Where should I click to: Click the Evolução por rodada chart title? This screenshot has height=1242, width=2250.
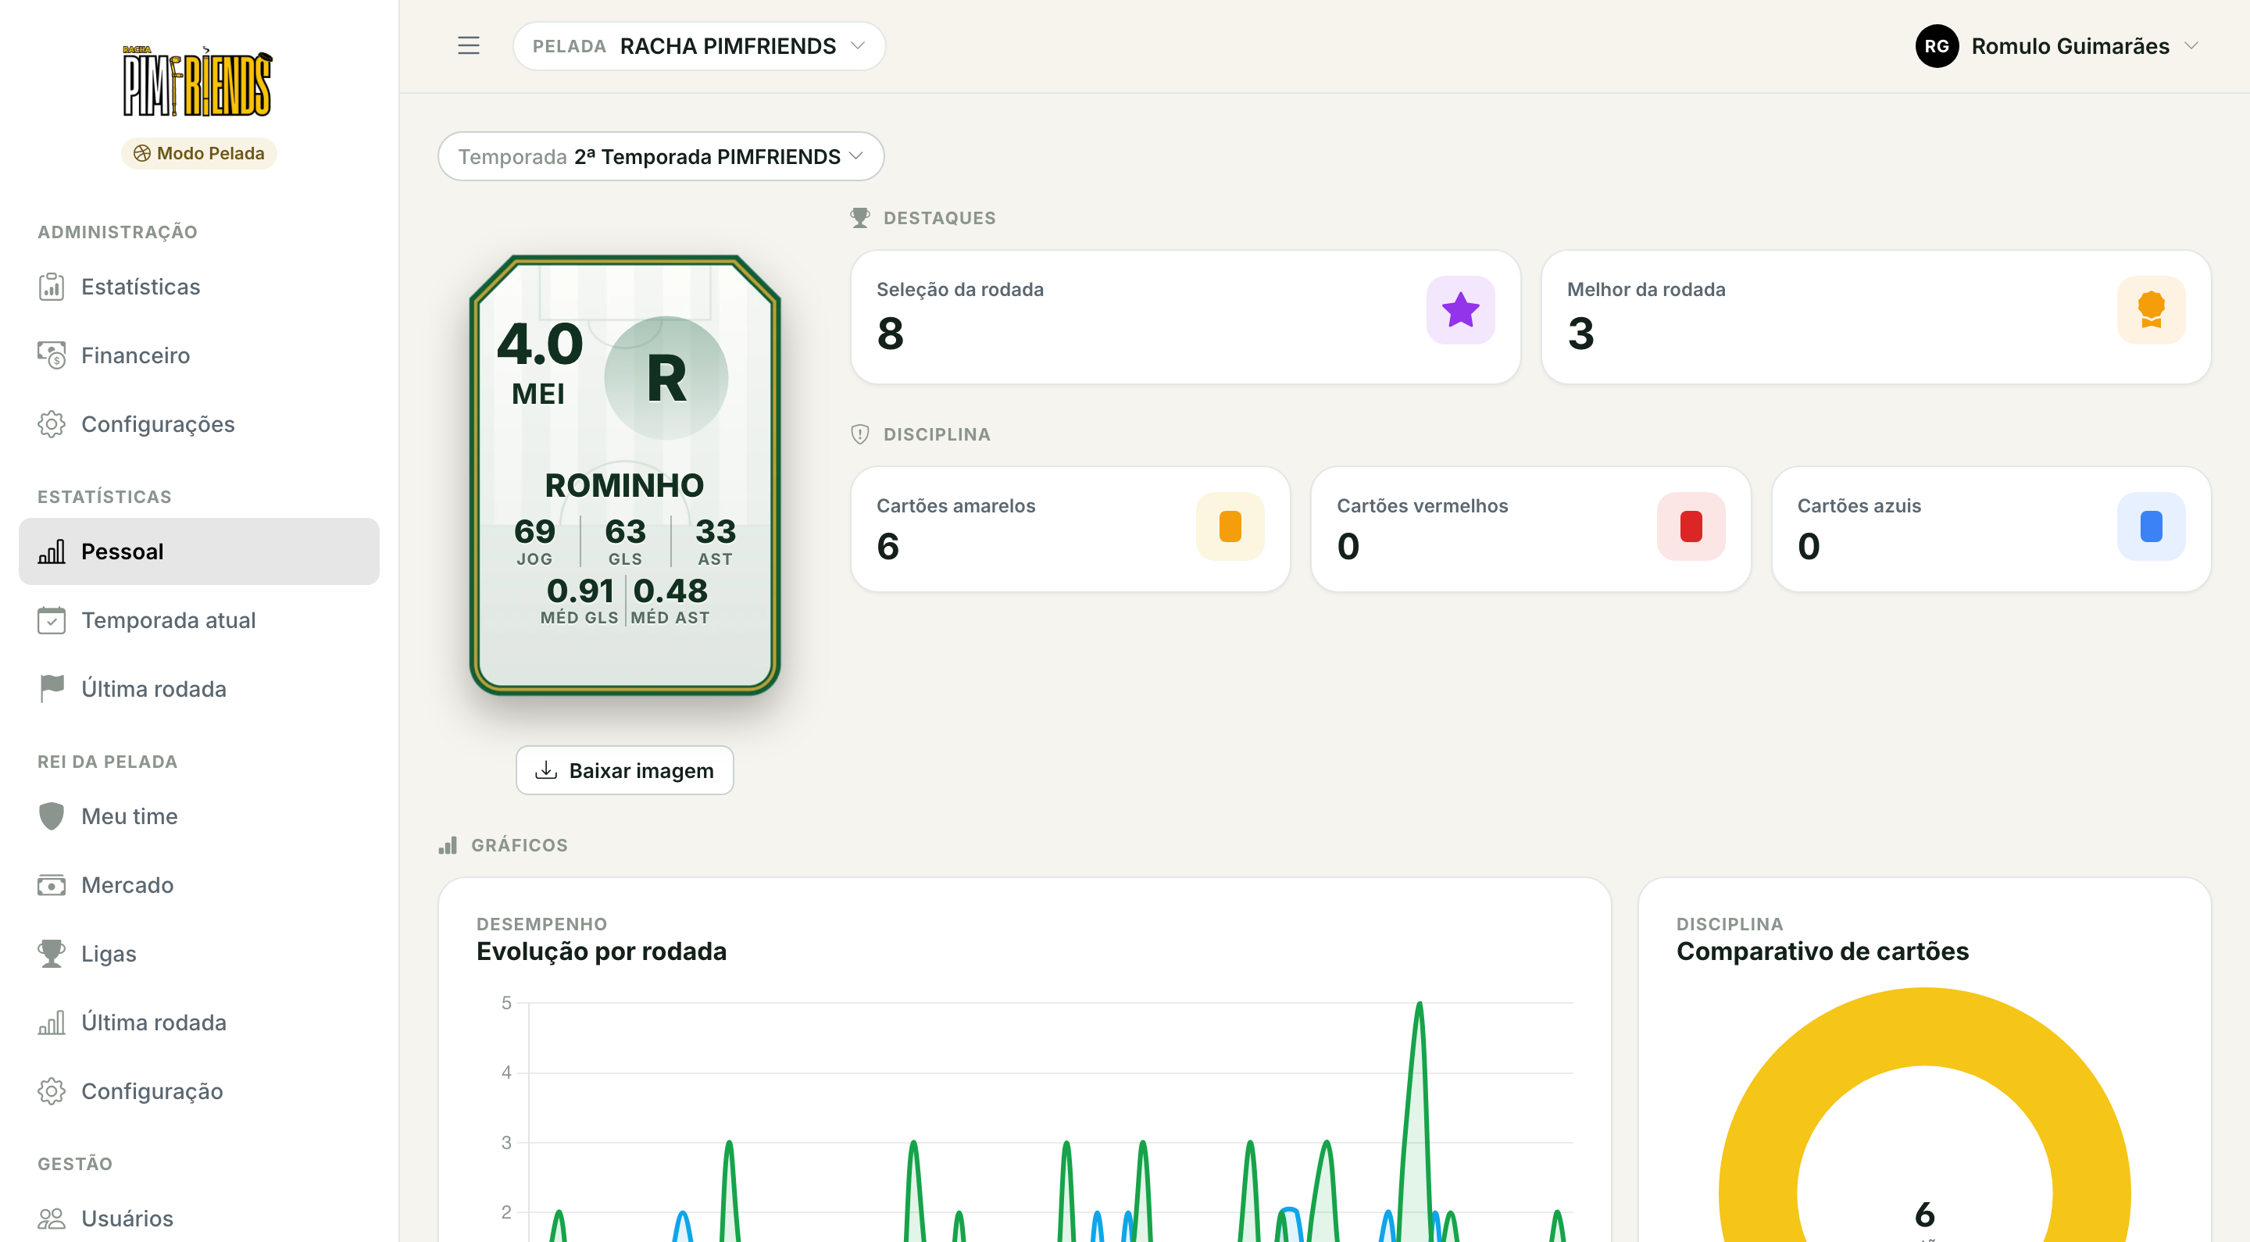(x=601, y=951)
